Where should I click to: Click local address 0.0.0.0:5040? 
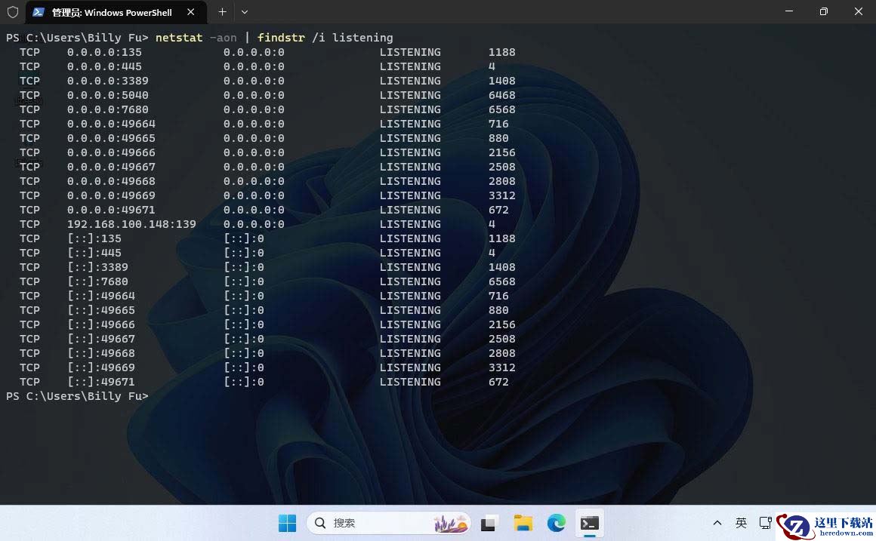[x=108, y=96]
